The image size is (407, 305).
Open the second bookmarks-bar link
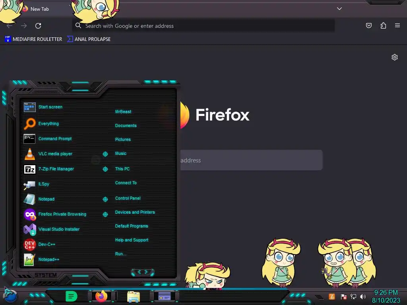tap(89, 39)
